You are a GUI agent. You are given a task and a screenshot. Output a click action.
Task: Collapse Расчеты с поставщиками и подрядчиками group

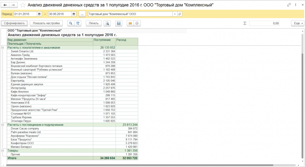pyautogui.click(x=3, y=125)
